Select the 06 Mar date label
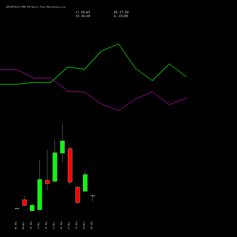The height and width of the screenshot is (237, 237). click(16, 225)
